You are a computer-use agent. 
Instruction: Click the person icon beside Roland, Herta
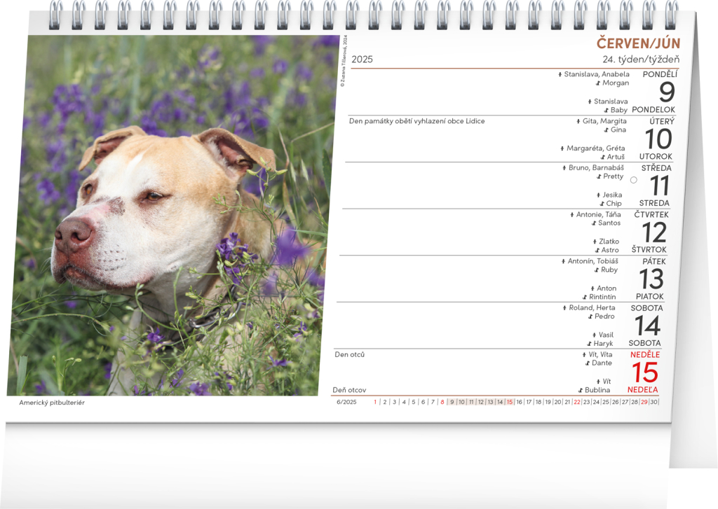point(564,307)
